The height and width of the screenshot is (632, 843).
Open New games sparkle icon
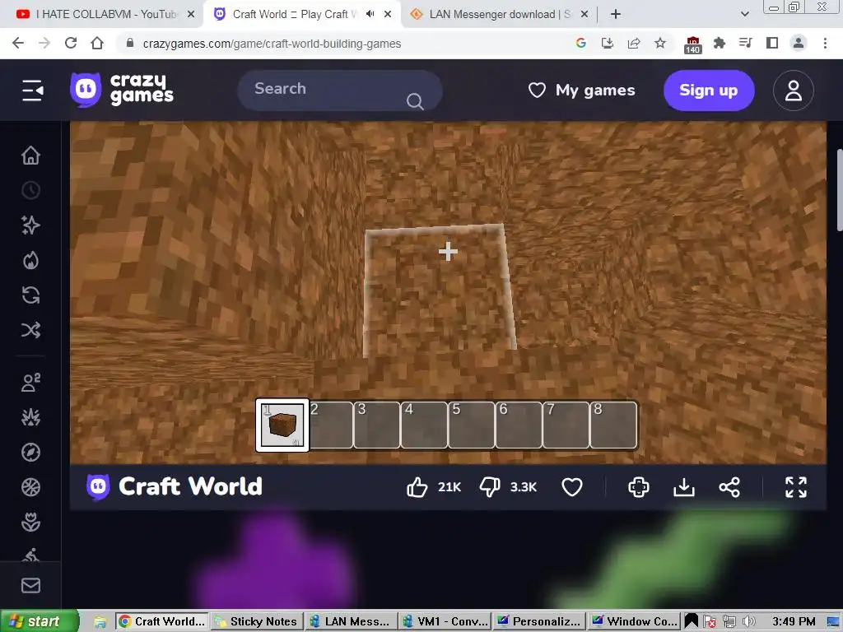(x=30, y=225)
